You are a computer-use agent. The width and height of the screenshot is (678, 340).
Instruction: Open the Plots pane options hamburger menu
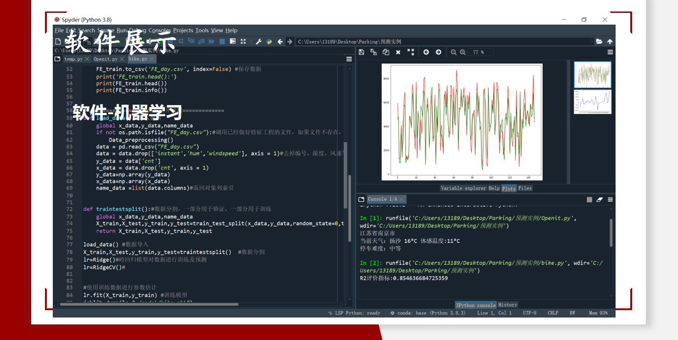click(x=610, y=52)
